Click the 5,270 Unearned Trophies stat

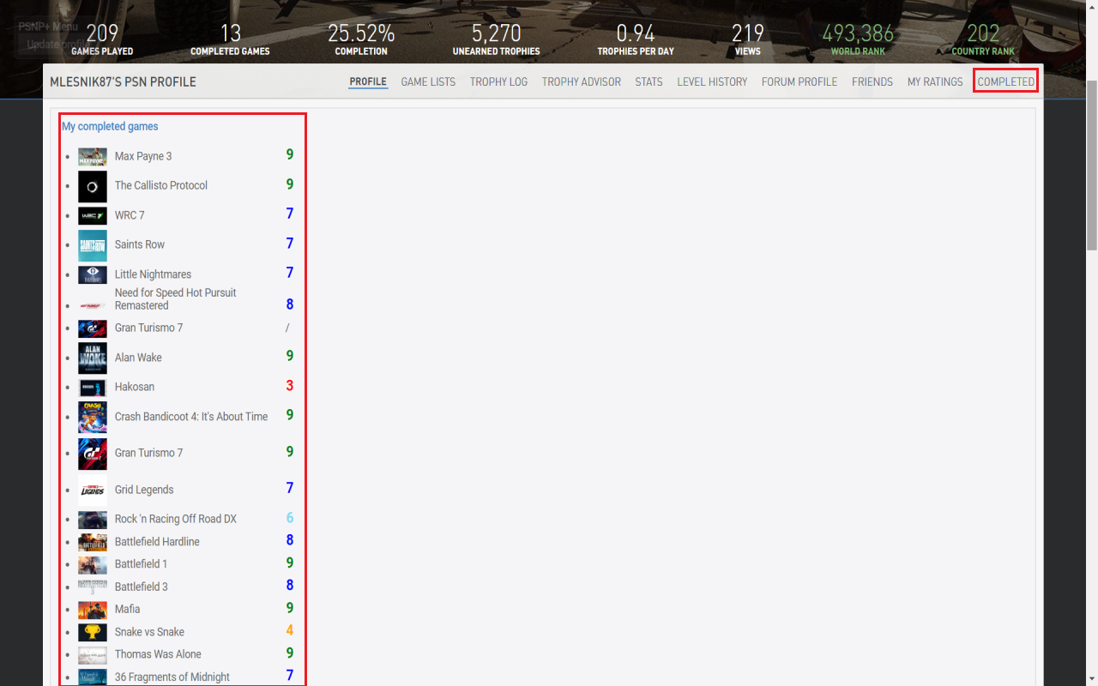point(497,39)
